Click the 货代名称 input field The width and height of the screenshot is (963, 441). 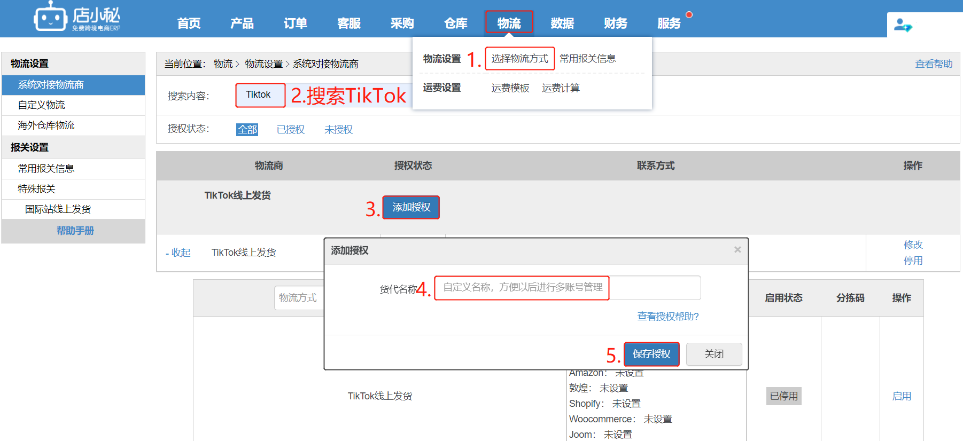566,288
